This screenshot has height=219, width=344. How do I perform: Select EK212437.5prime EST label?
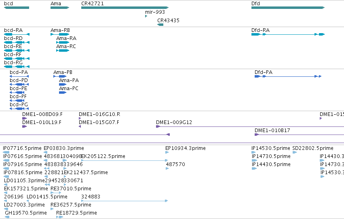click(86, 173)
